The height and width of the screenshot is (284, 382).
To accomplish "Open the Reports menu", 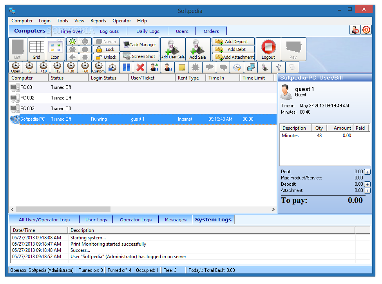I will tap(98, 21).
